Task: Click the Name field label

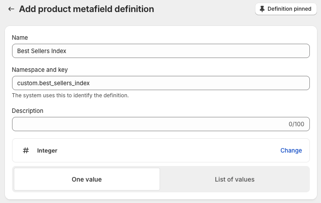Action: click(20, 38)
